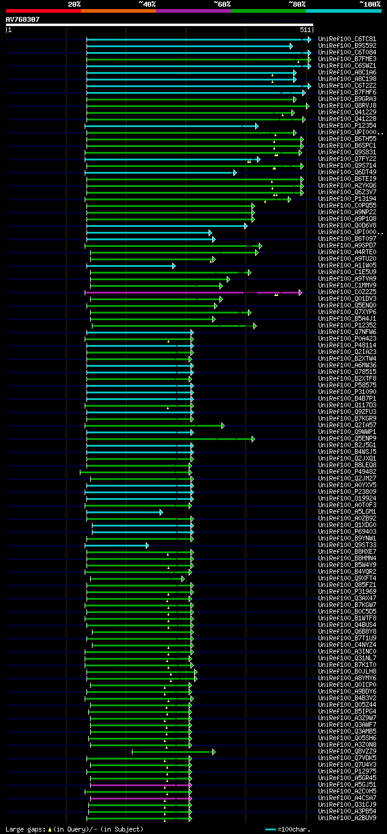The image size is (387, 834).
Task: Select the UniRef100_B0JLH8 label
Action: pos(347,672)
